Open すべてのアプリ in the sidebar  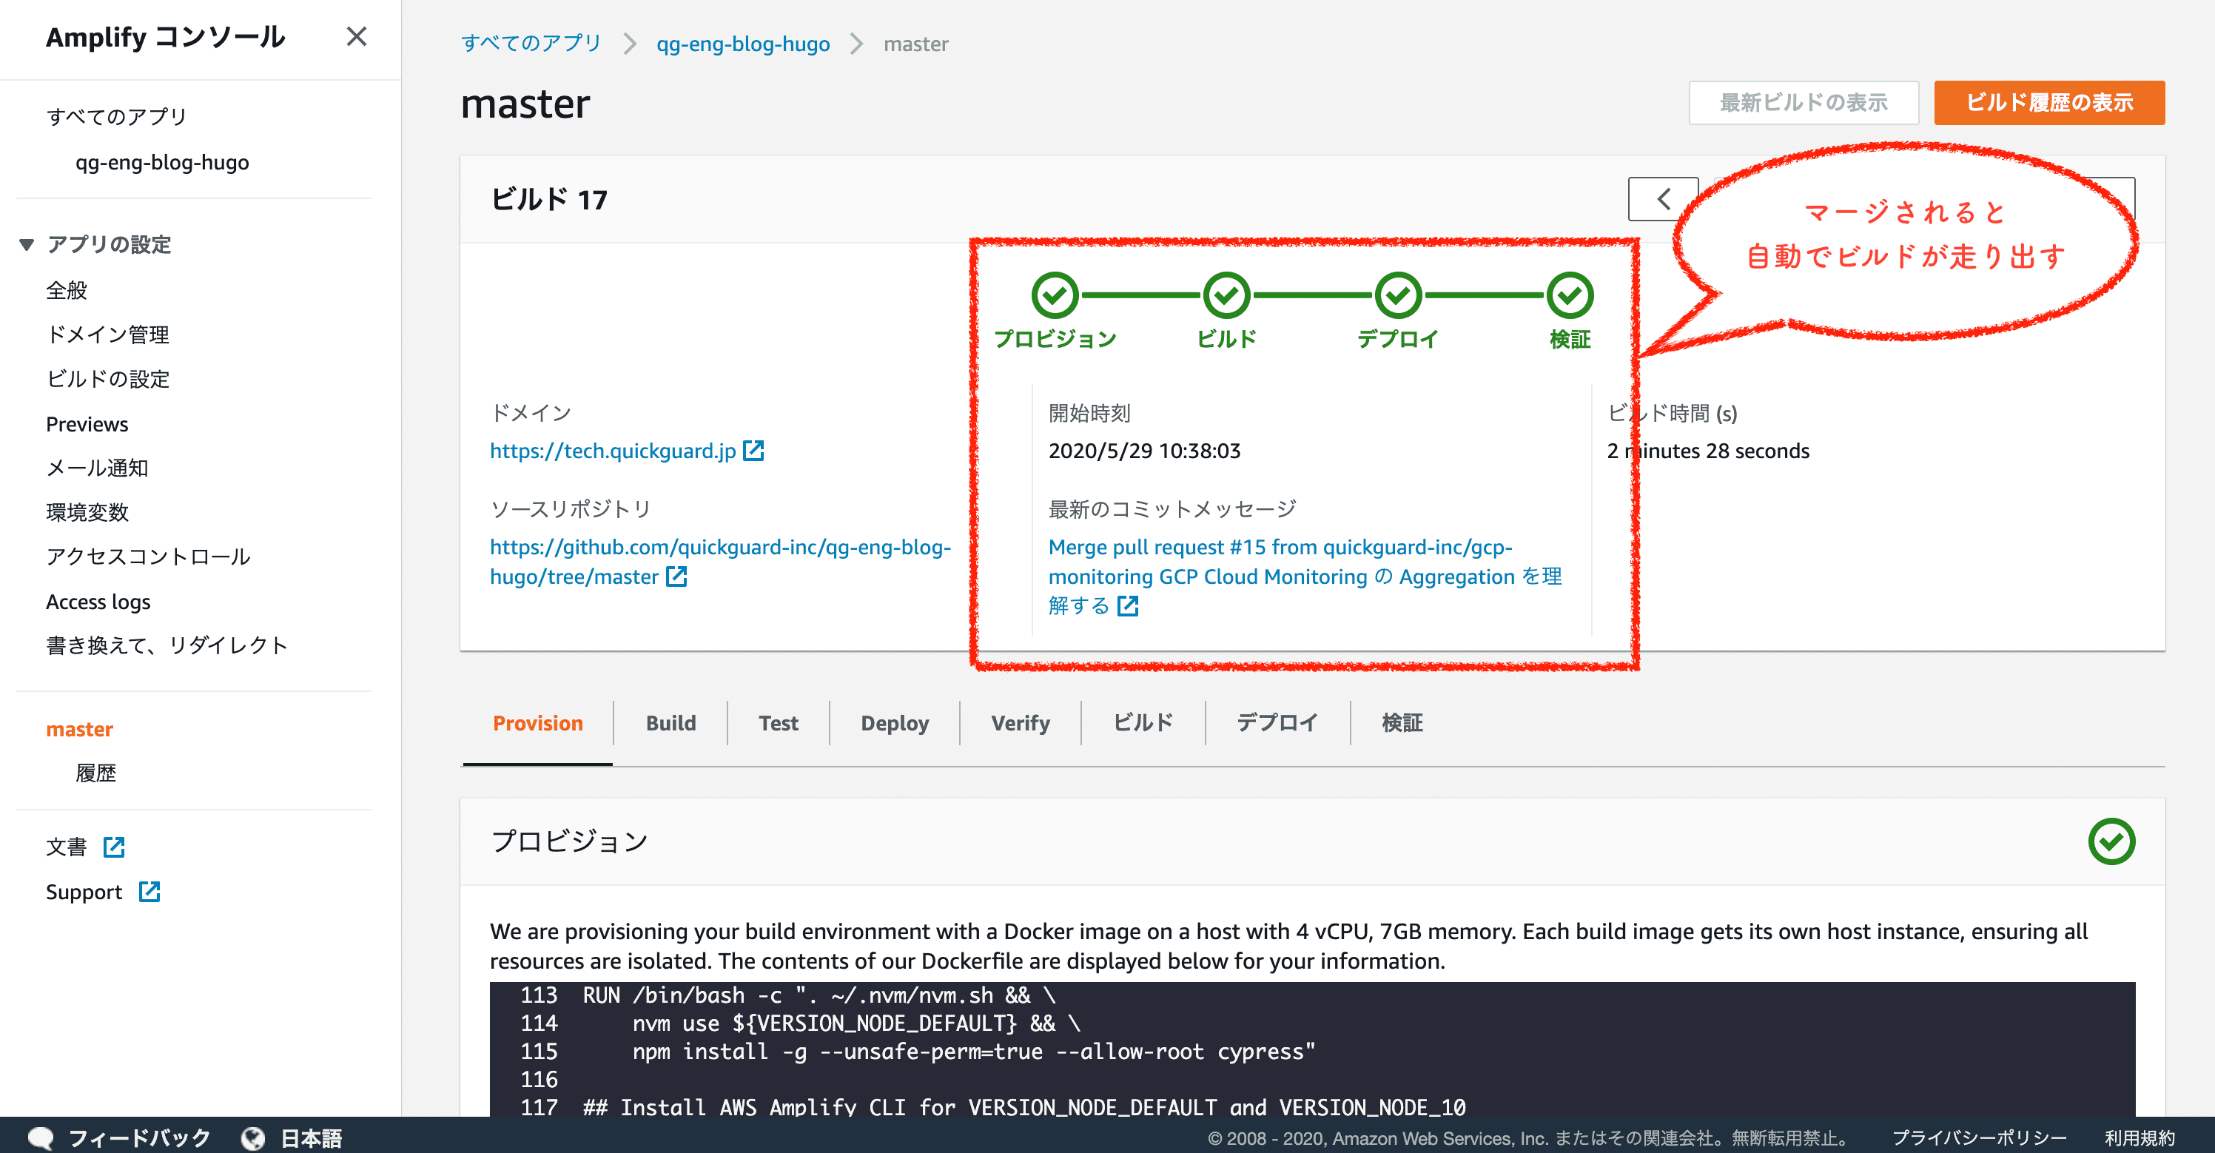click(x=116, y=116)
